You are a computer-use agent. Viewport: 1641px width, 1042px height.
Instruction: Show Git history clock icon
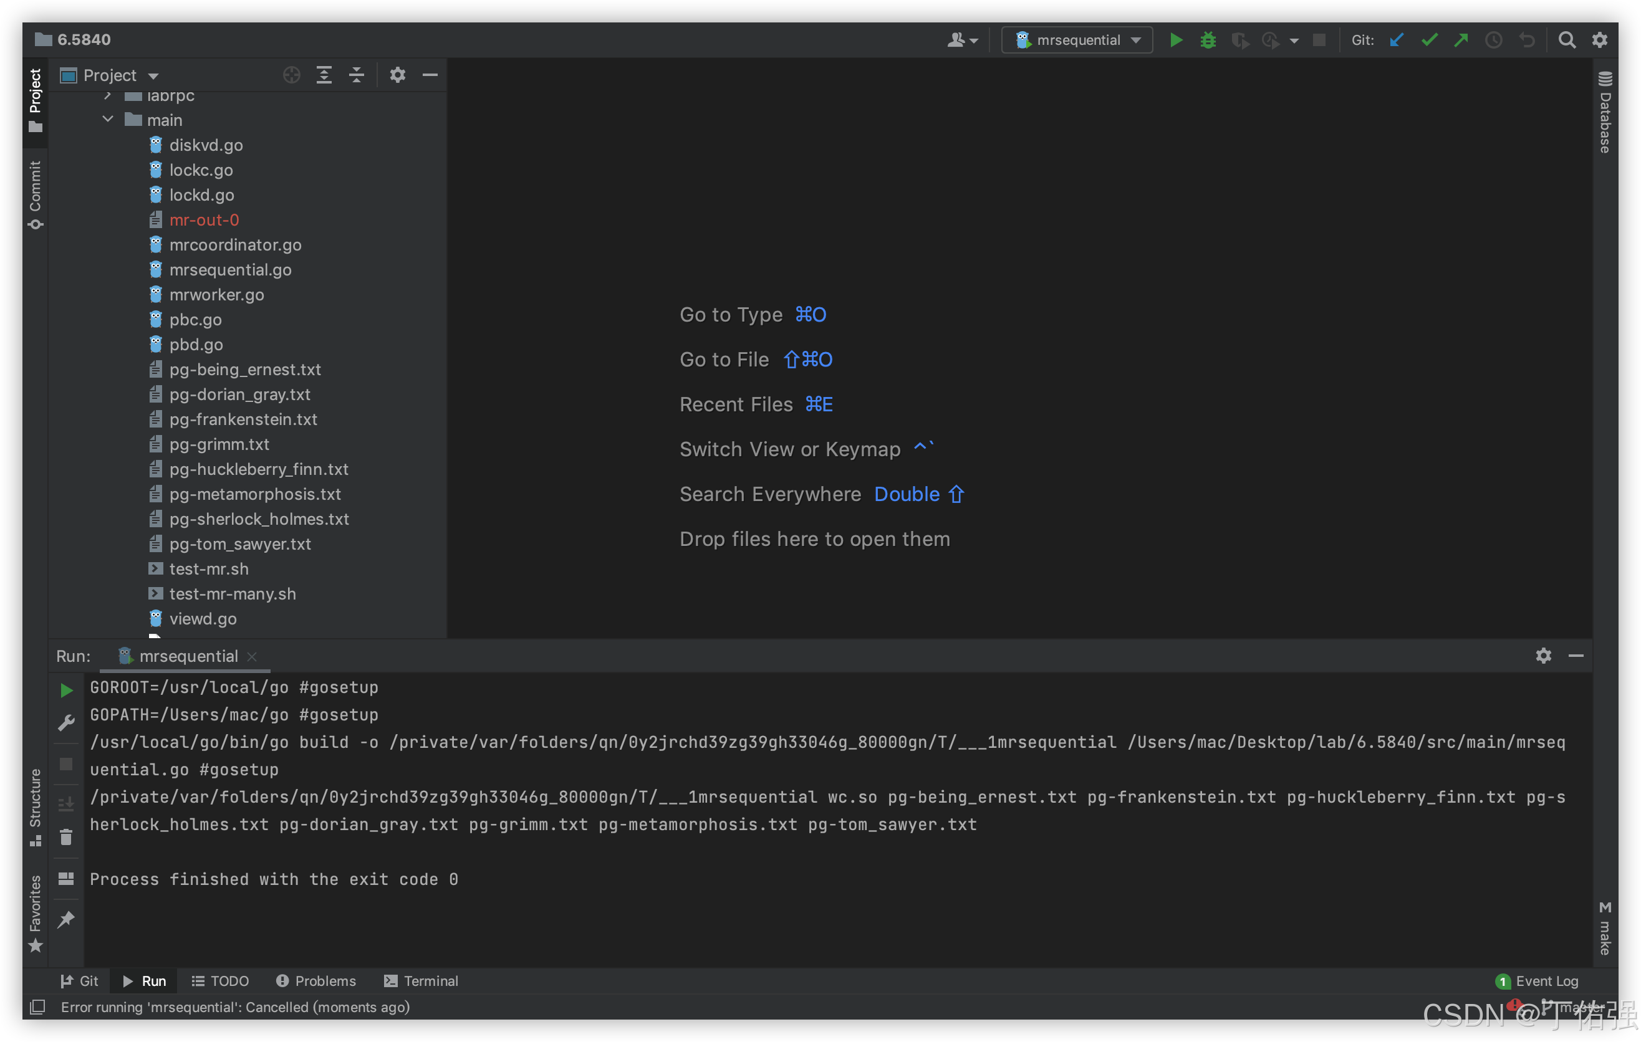click(x=1493, y=40)
